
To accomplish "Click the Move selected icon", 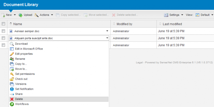I will coord(86,15).
